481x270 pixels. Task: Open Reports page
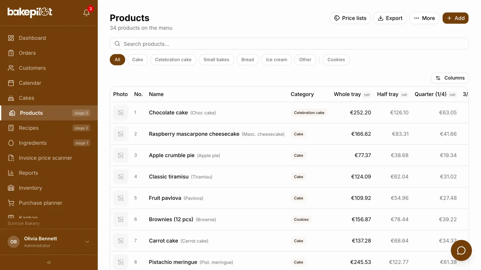[49, 173]
